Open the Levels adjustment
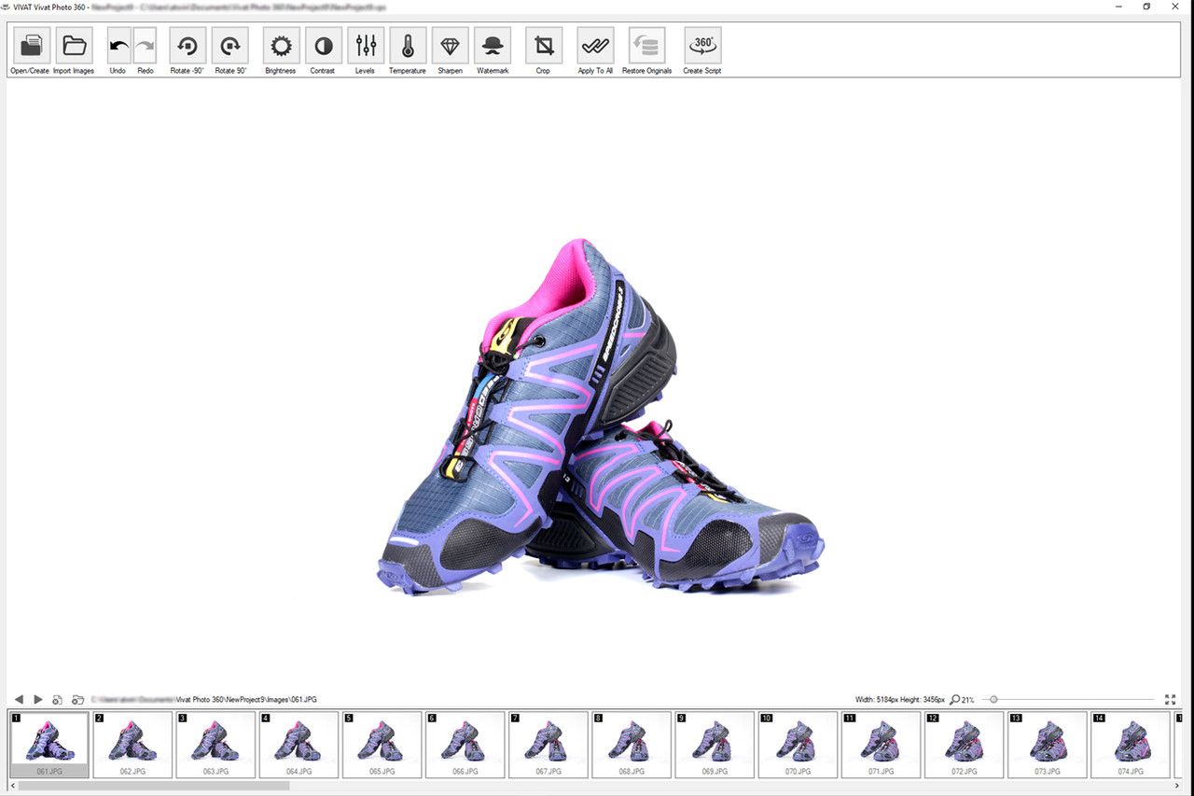The height and width of the screenshot is (796, 1194). 366,46
